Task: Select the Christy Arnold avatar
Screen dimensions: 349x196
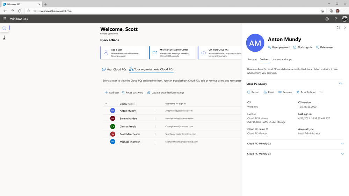Action: pyautogui.click(x=112, y=127)
